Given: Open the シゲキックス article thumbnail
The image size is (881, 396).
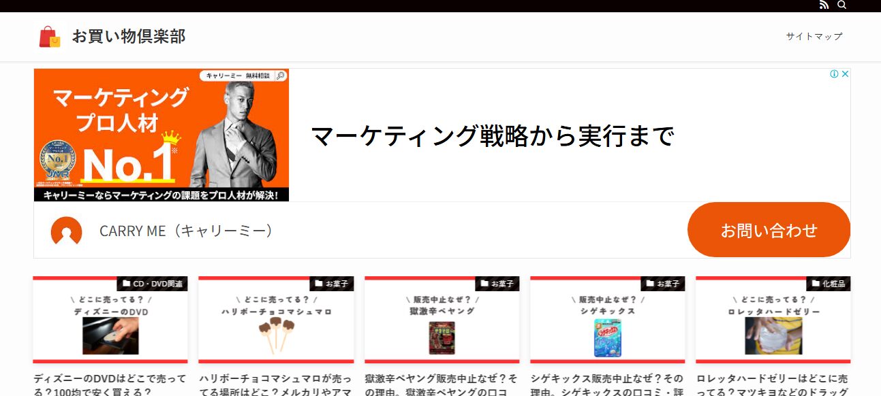Looking at the screenshot, I should pyautogui.click(x=608, y=320).
